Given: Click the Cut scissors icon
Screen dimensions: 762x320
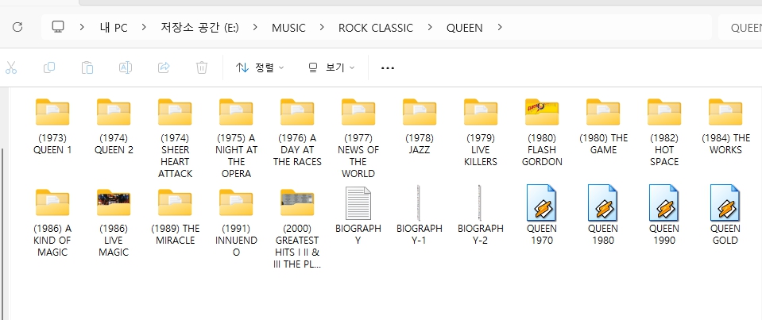Looking at the screenshot, I should [10, 67].
